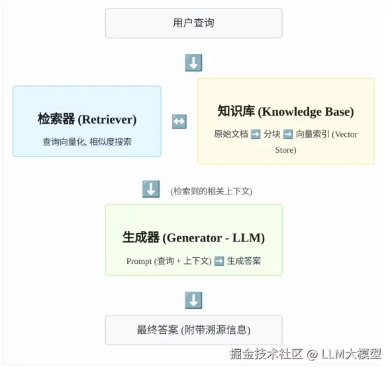Click the down arrow below 用户查询 box
This screenshot has width=392, height=371.
click(193, 63)
